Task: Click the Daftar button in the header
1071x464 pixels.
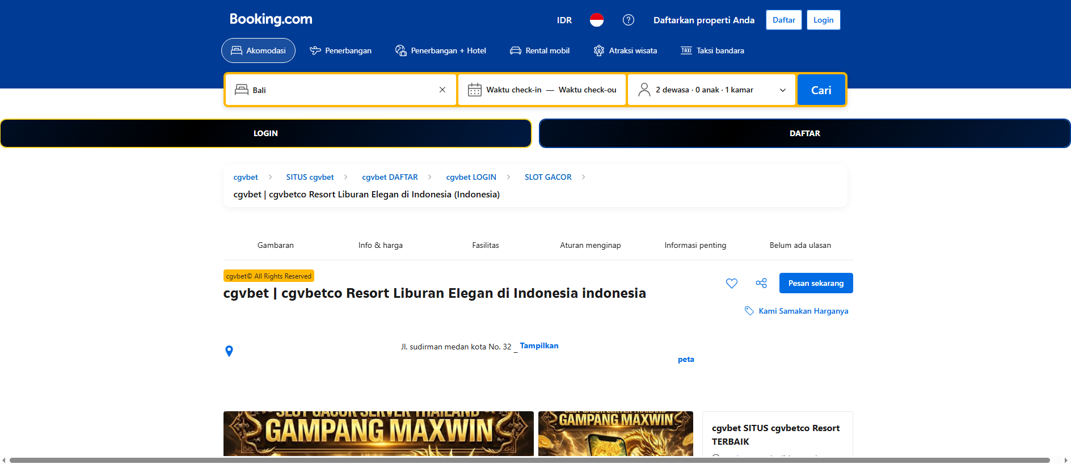Action: click(784, 20)
